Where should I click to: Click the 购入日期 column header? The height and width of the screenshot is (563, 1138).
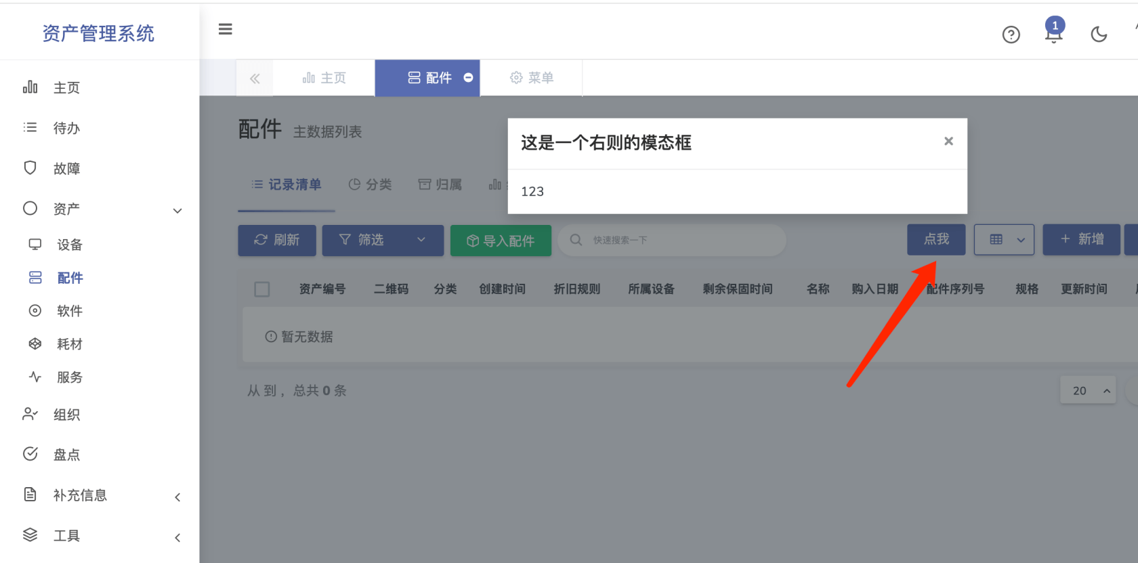875,289
